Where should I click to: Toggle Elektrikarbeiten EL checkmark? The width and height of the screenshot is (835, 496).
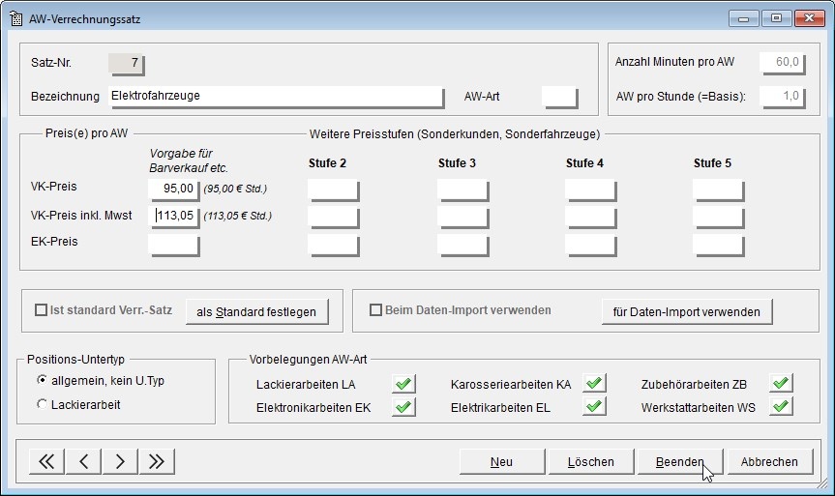coord(594,407)
